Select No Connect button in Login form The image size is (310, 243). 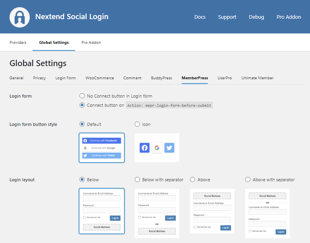pos(82,96)
